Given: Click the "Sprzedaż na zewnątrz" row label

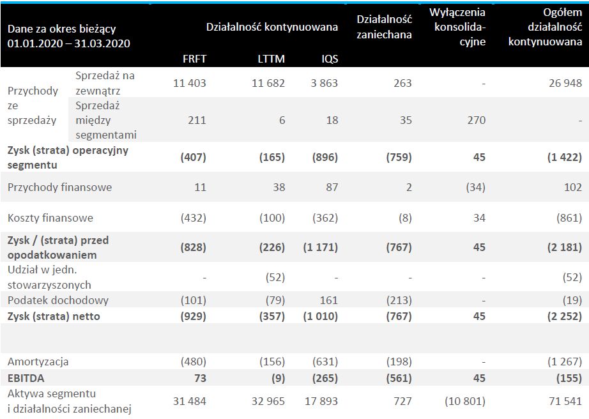Looking at the screenshot, I should click(105, 82).
